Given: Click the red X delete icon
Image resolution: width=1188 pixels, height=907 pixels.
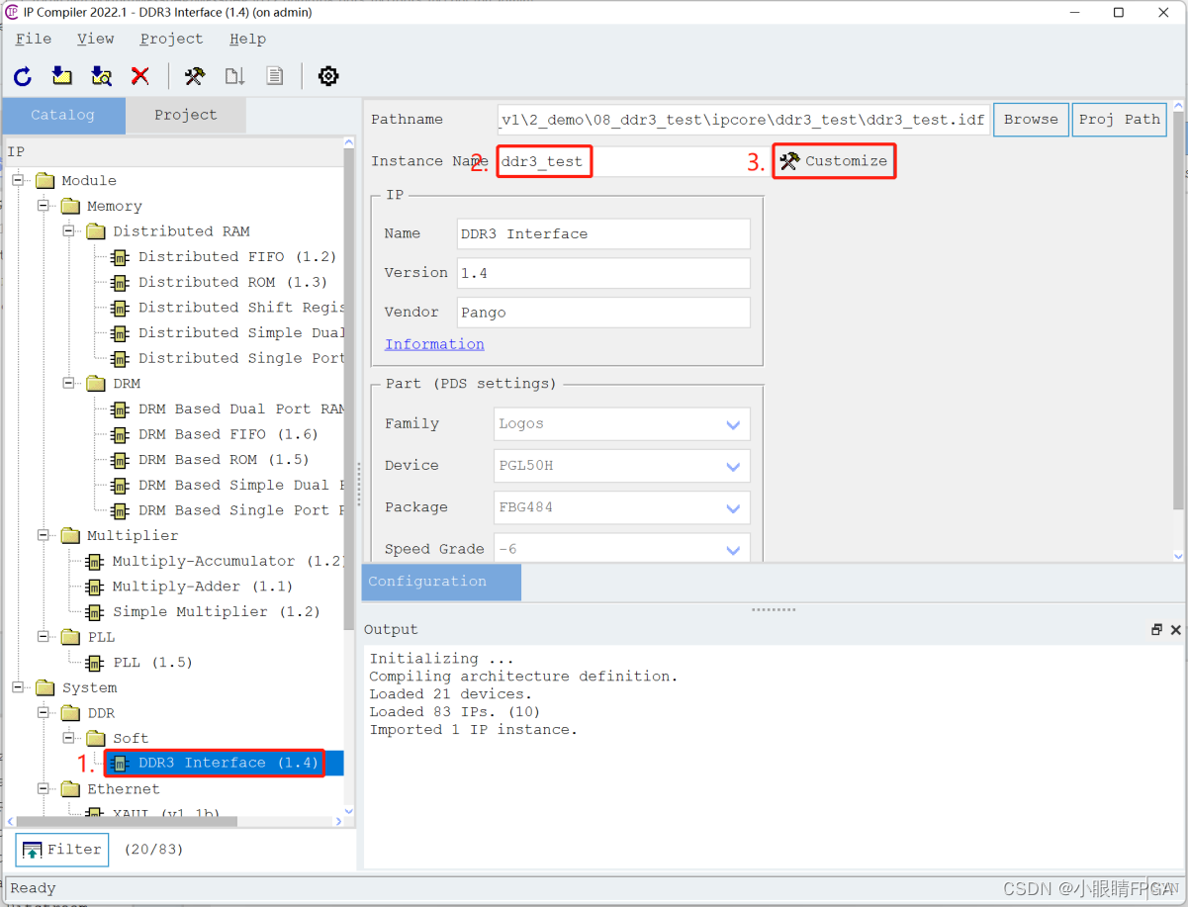Looking at the screenshot, I should [x=140, y=76].
